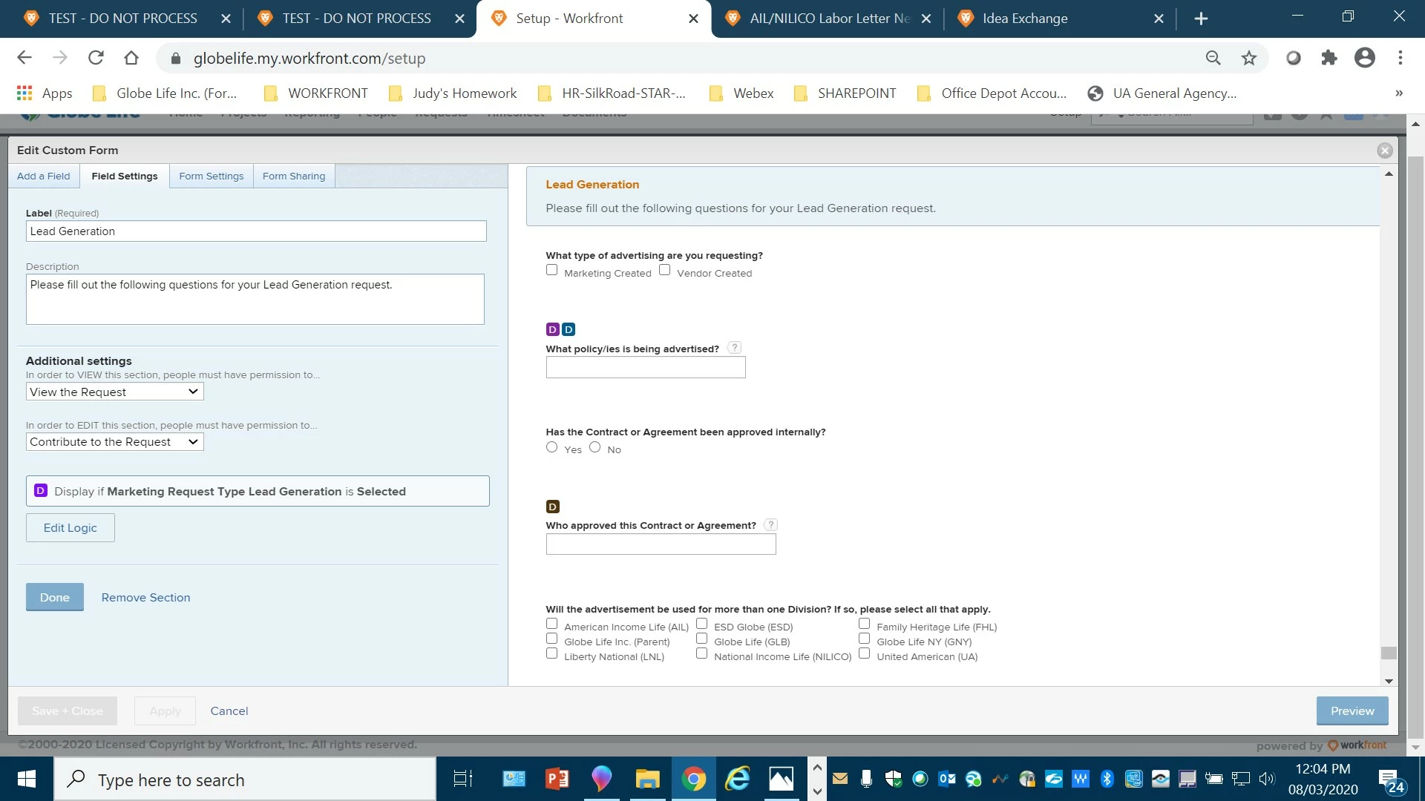The image size is (1425, 801).
Task: Tick the Globe Life (GLB) checkbox
Action: pyautogui.click(x=701, y=639)
